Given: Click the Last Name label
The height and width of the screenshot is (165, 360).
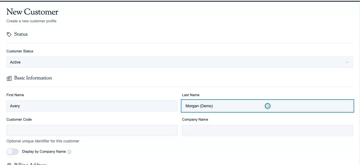Looking at the screenshot, I should pos(191,95).
